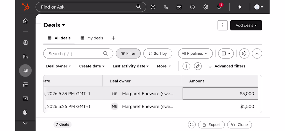Screen dimensions: 285x131
Task: Open the HubSpot sprocket logo home
Action: pos(25,7)
